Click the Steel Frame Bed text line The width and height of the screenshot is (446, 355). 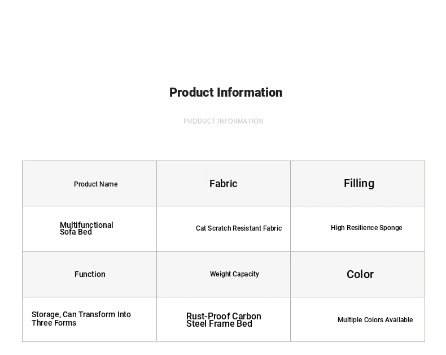click(x=219, y=324)
